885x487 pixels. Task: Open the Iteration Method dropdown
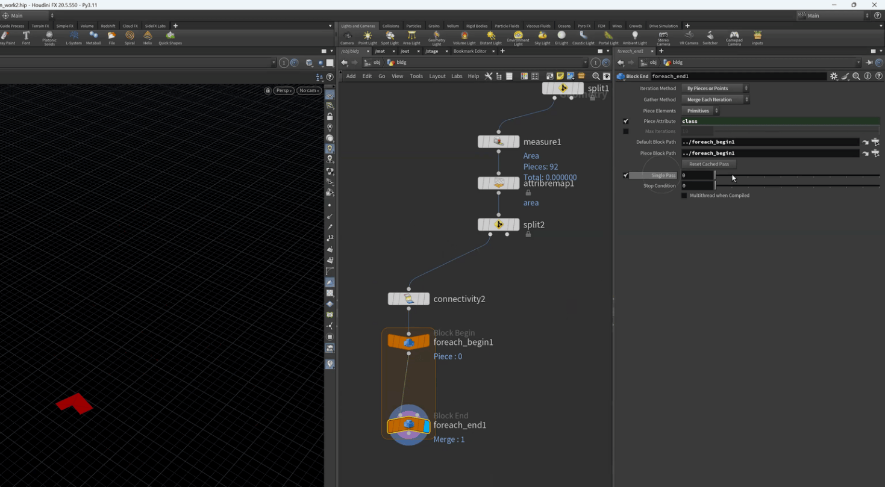pyautogui.click(x=715, y=88)
